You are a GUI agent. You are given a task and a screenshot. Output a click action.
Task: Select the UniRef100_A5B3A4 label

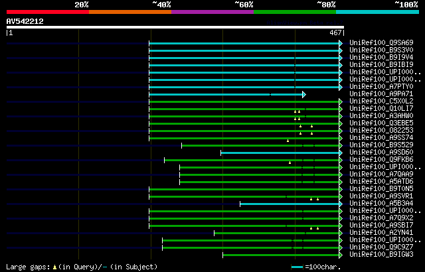(x=381, y=204)
